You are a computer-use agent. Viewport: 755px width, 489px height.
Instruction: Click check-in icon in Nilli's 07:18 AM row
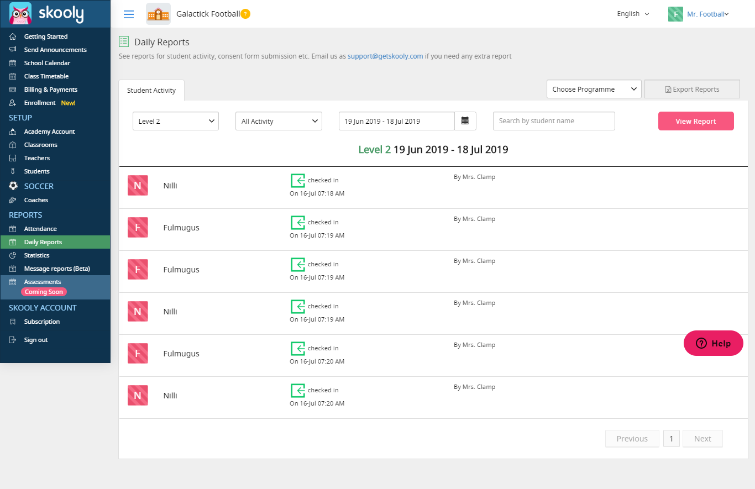(298, 180)
